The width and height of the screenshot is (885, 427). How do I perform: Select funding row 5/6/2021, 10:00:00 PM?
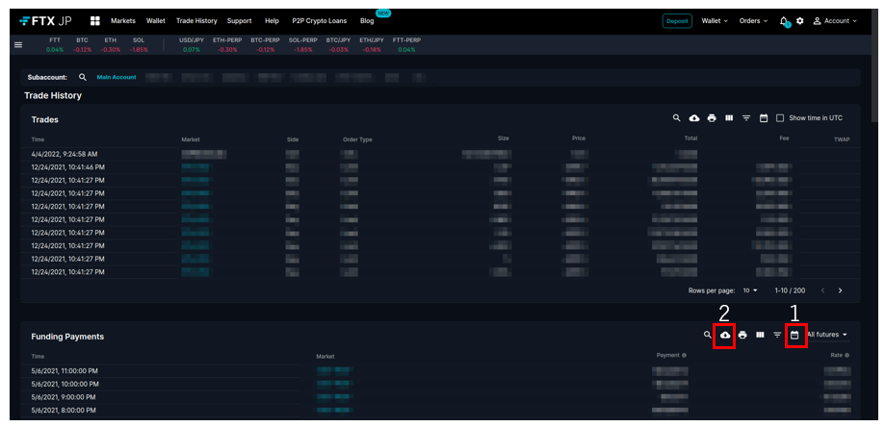[440, 384]
